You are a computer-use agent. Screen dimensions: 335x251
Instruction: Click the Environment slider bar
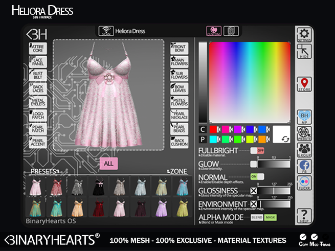coord(274,204)
